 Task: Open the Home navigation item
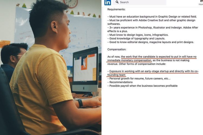[201, 3]
